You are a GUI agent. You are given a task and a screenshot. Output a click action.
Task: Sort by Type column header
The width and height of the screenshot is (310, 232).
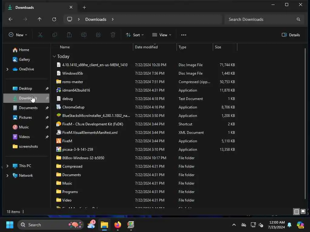tap(182, 47)
